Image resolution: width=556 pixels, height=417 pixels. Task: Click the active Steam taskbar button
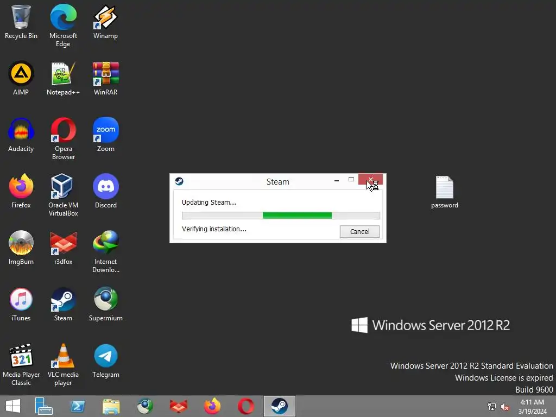[x=280, y=406]
